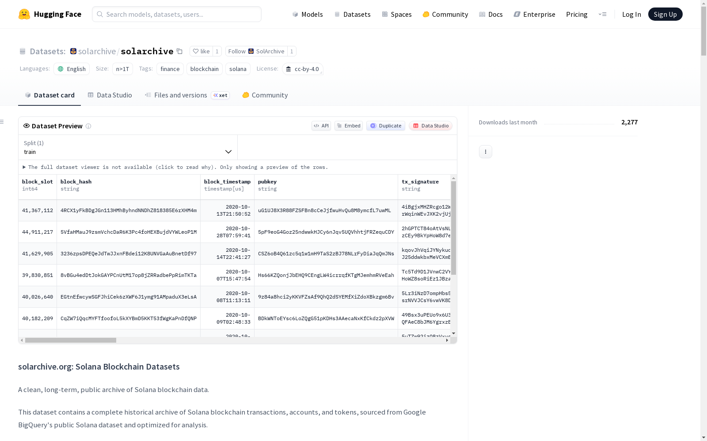Click the Dataset Preview info icon

tap(88, 126)
